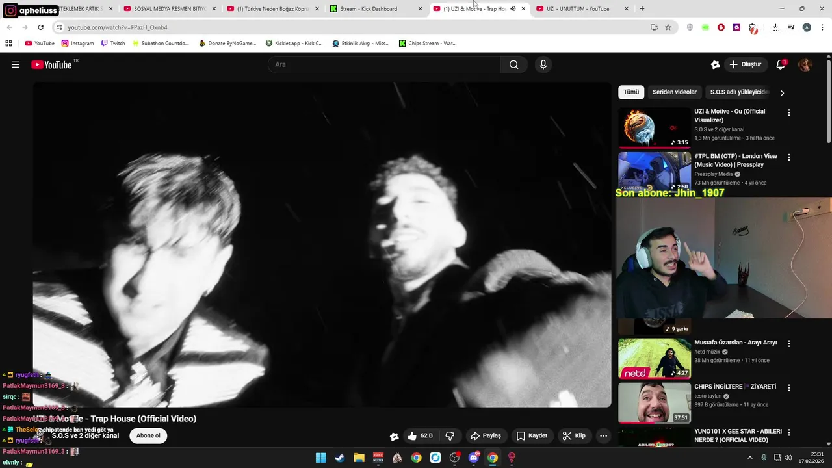The image size is (832, 468).
Task: Click the sparkle icon beside like button
Action: [x=394, y=436]
